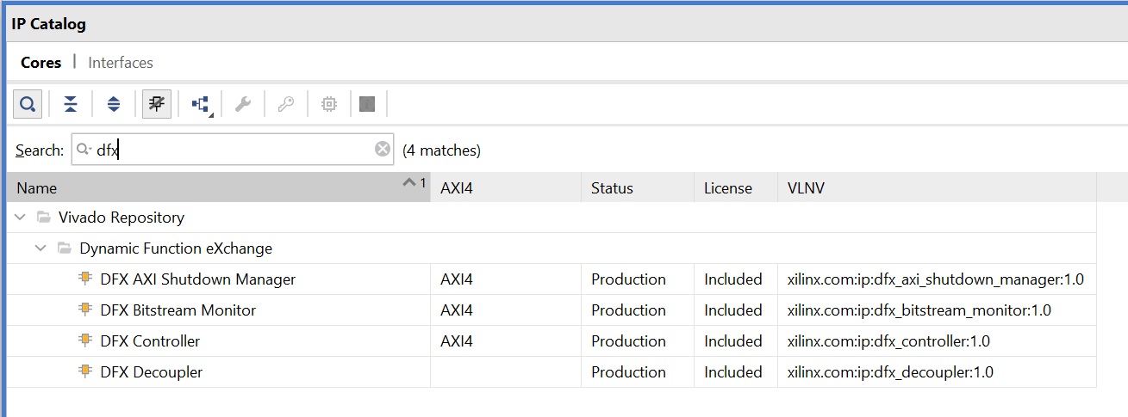Screen dimensions: 1128x417
Task: Click the wrench Customize IP icon
Action: tap(243, 104)
